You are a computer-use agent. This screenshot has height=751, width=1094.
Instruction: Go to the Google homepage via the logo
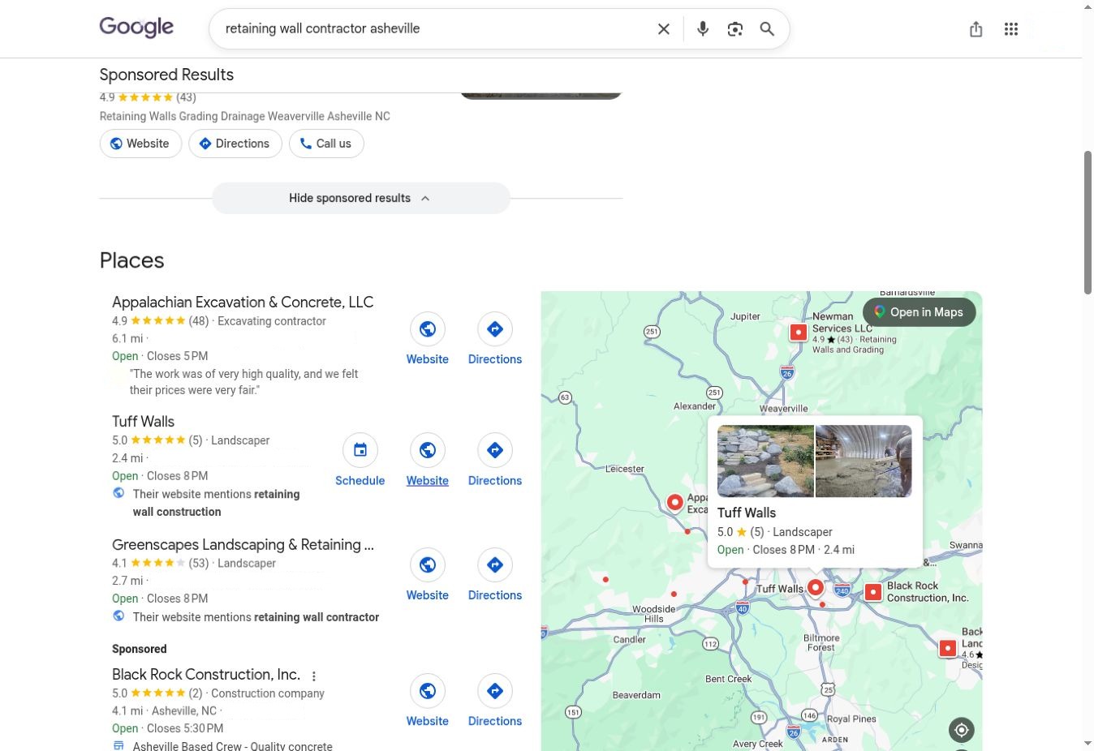(x=136, y=28)
